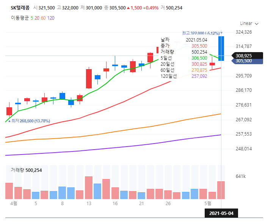Click the 305,500 current price tag
Screen dimensions: 268x224
pyautogui.click(x=247, y=61)
